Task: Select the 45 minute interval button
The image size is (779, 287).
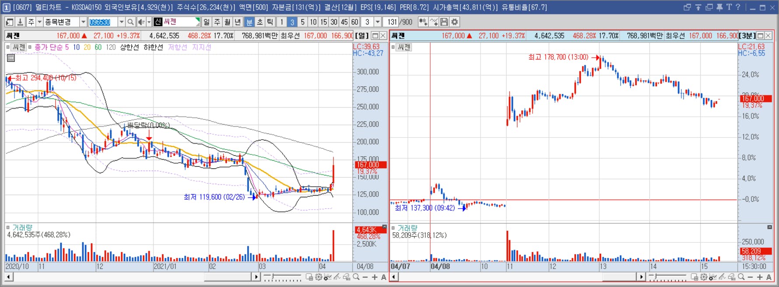Action: [344, 22]
